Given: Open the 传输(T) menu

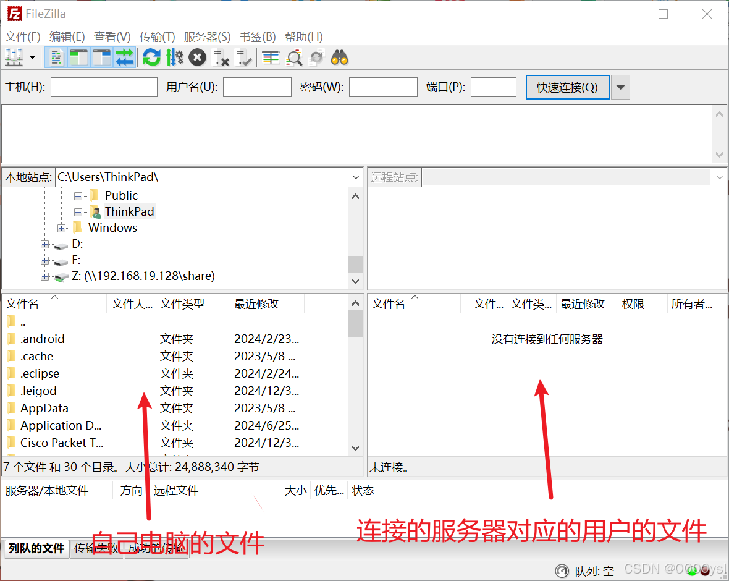Looking at the screenshot, I should [157, 36].
